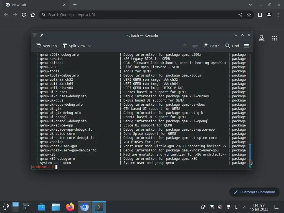
Task: Open the Google apps grid
Action: 274,38
